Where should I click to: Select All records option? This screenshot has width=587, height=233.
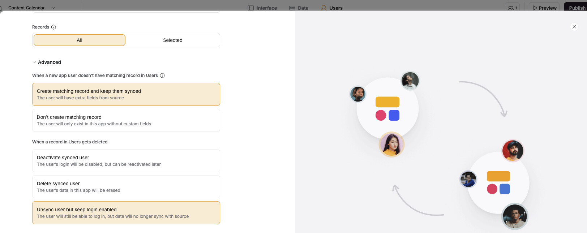(80, 40)
